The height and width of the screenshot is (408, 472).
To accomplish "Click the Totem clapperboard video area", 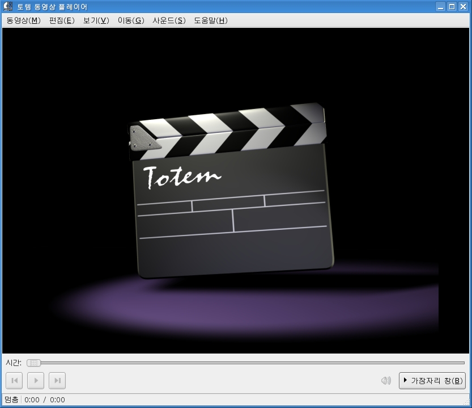I will pos(236,191).
